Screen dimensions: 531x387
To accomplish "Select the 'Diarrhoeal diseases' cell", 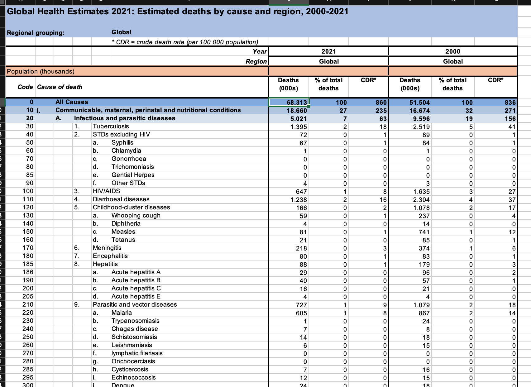I will click(121, 199).
